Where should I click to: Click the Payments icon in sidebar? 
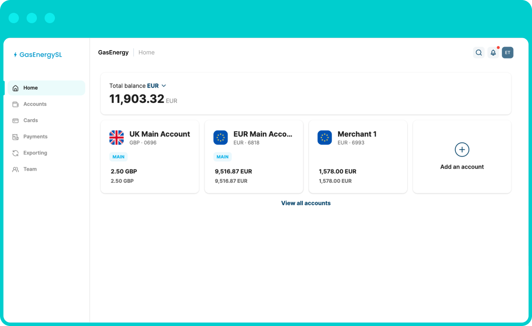click(x=16, y=136)
